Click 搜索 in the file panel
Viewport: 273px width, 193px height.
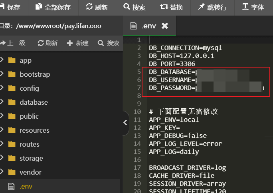point(109,43)
